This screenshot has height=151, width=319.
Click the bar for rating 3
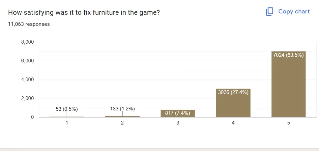[178, 115]
